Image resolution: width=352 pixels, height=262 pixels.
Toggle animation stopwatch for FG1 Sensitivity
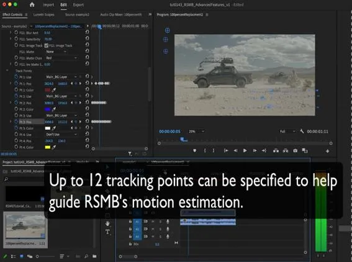[x=16, y=39]
